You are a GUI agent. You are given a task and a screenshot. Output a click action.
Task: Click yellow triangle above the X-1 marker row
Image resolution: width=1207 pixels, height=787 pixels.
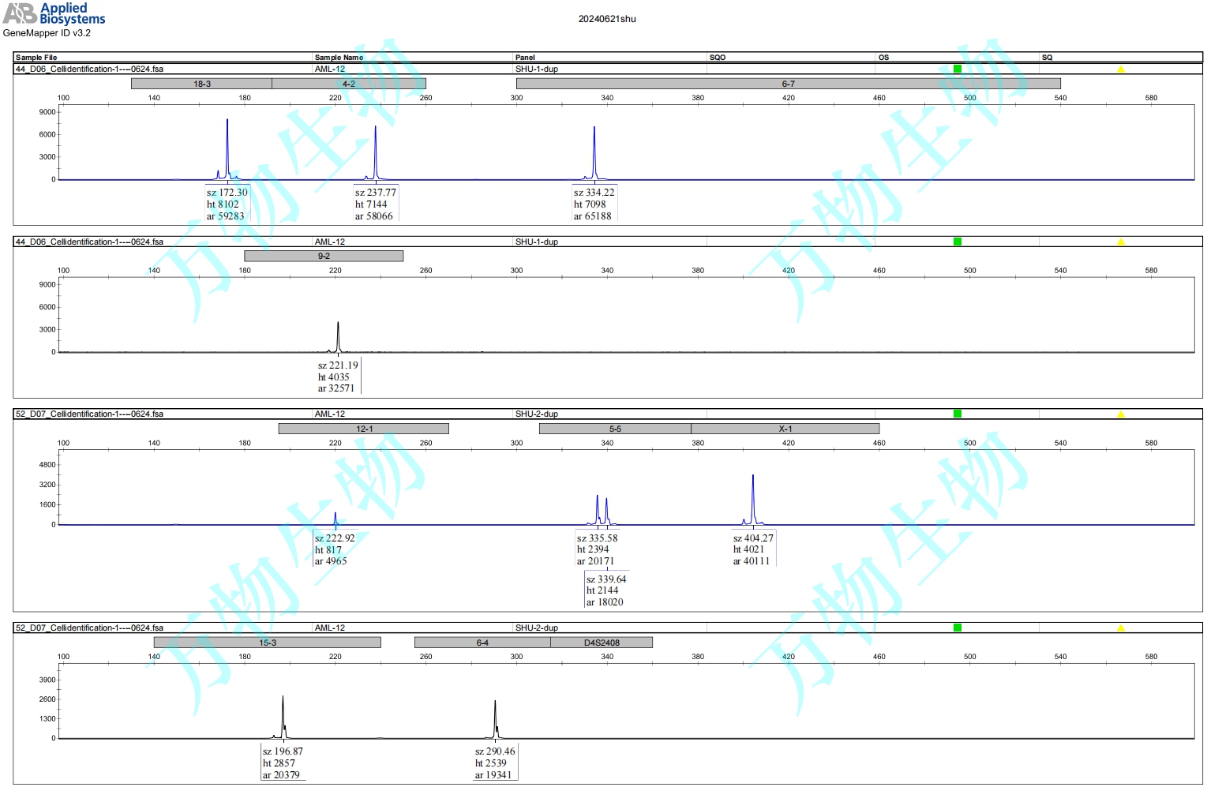click(1120, 414)
